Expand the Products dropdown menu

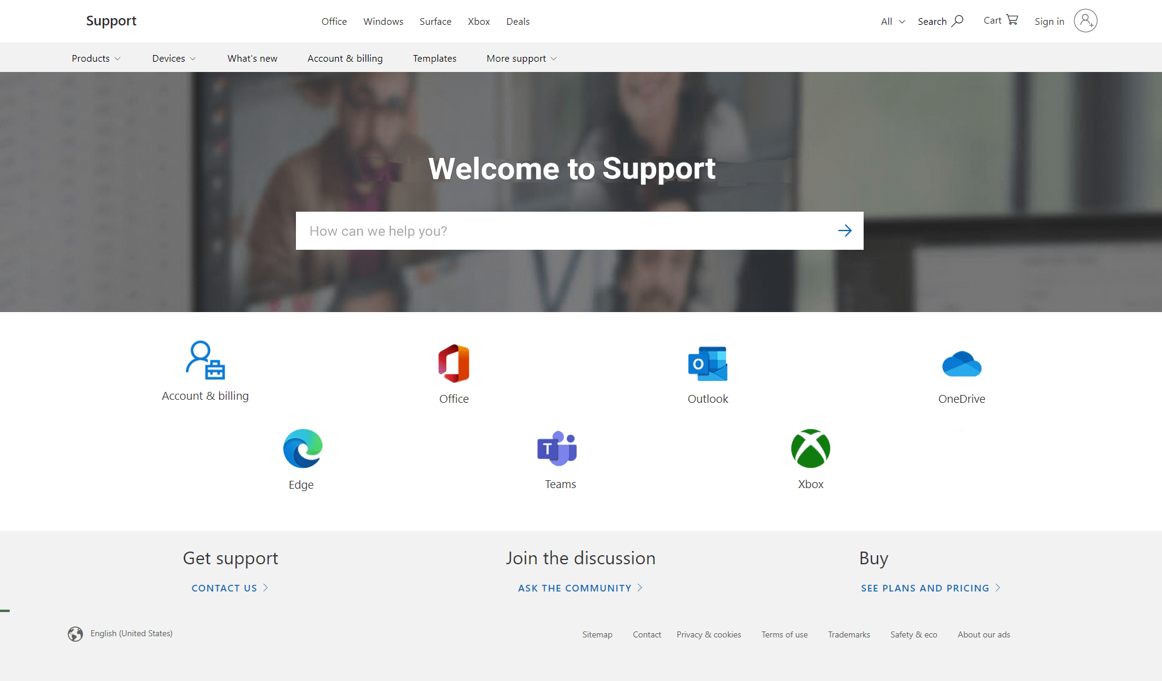pyautogui.click(x=96, y=59)
